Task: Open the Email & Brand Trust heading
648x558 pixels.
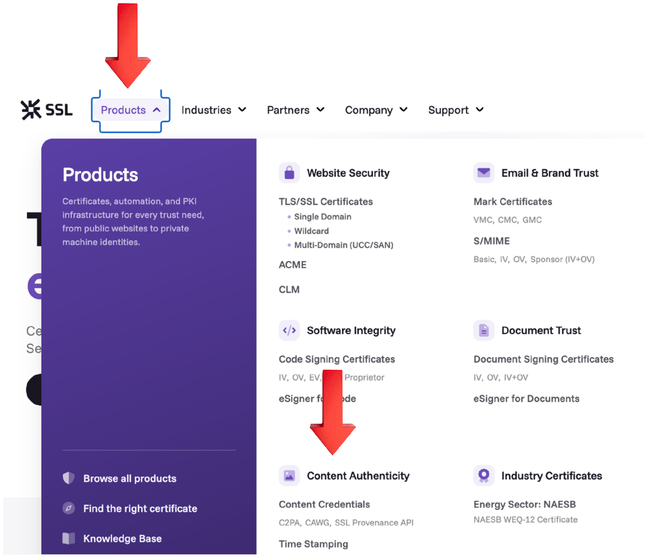Action: point(550,173)
